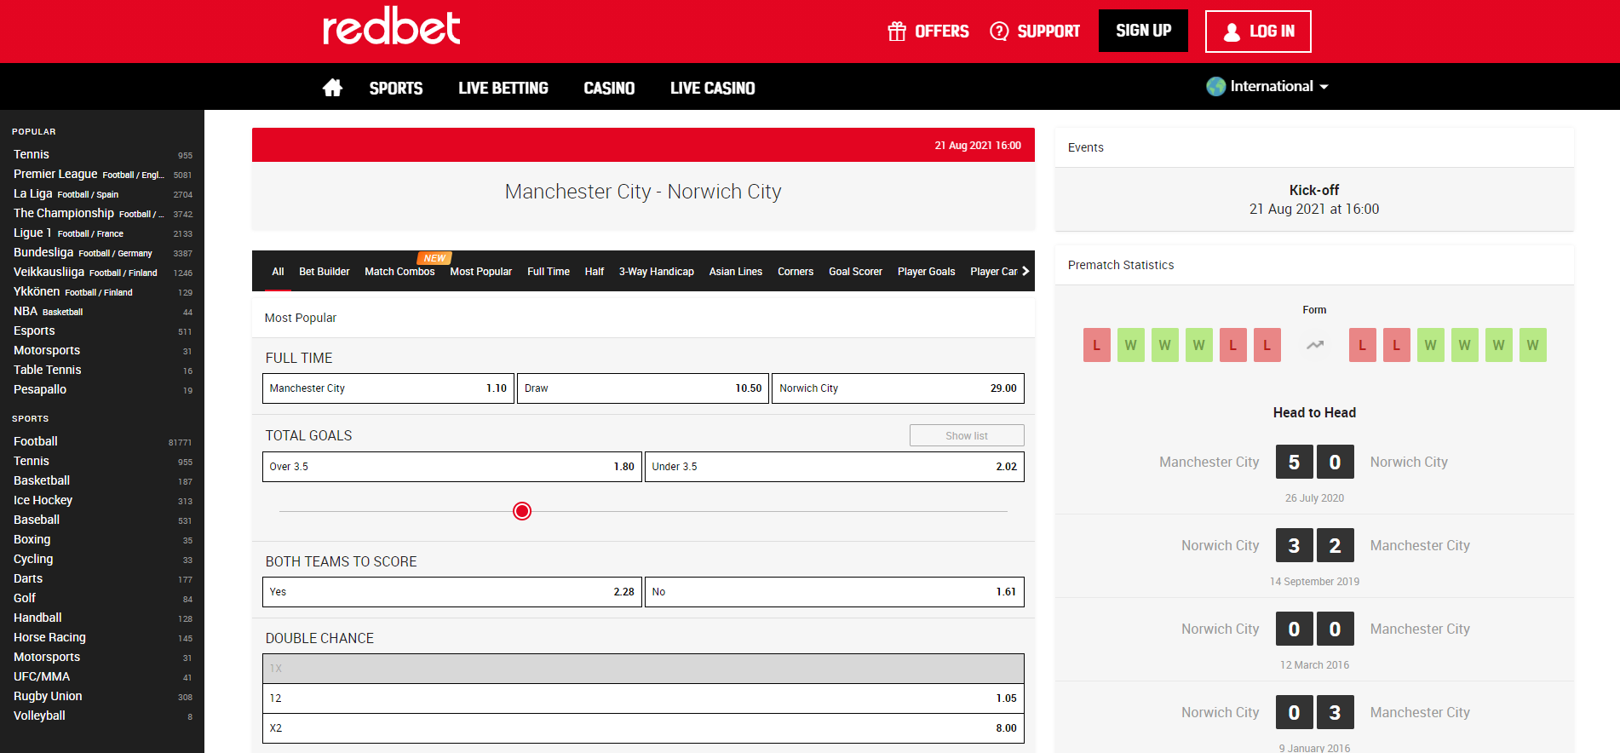
Task: Click the gift icon beside Offers
Action: (897, 32)
